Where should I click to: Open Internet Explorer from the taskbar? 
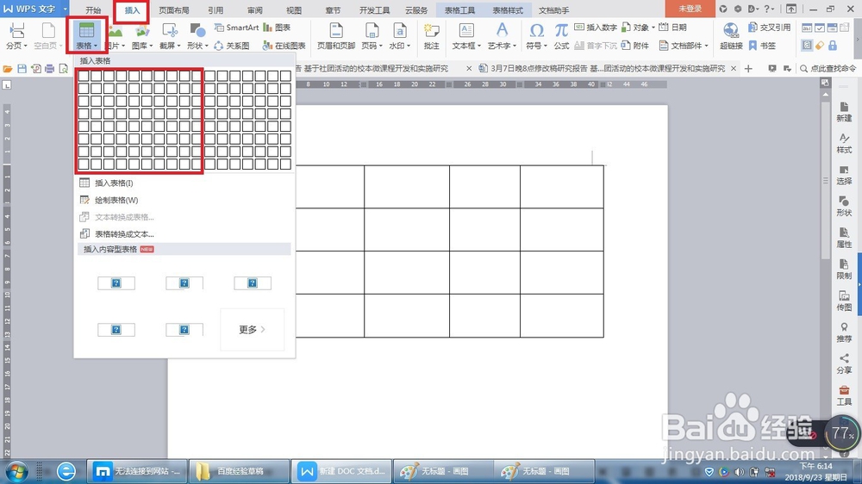pyautogui.click(x=66, y=471)
